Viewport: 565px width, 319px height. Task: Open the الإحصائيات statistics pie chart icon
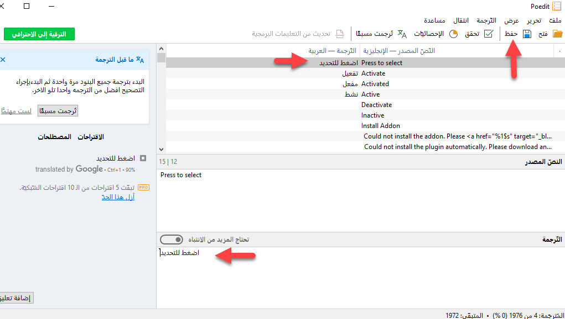point(453,34)
